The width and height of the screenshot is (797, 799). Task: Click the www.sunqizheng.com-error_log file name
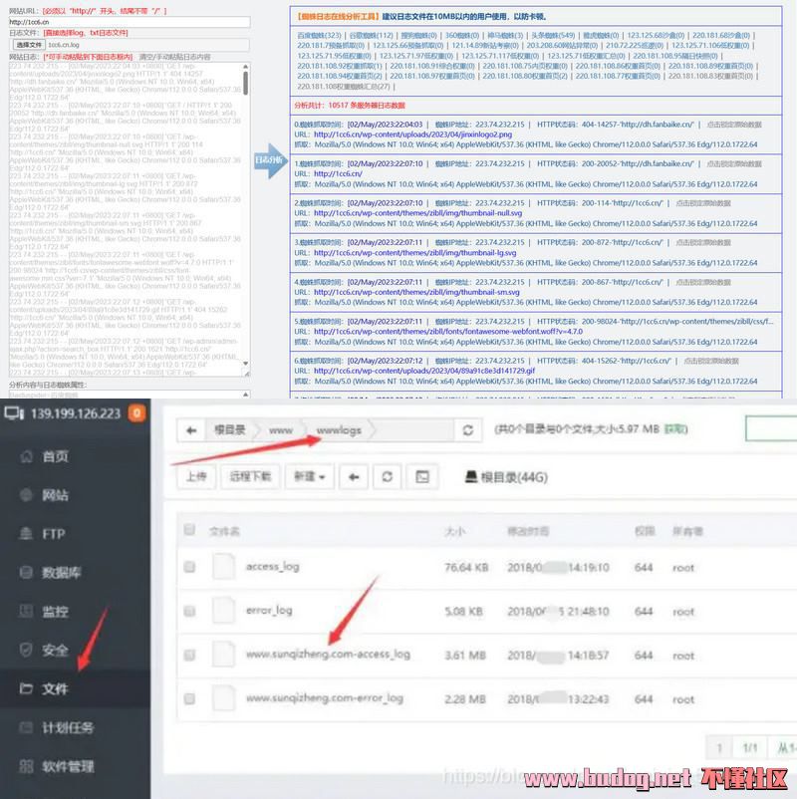[325, 698]
